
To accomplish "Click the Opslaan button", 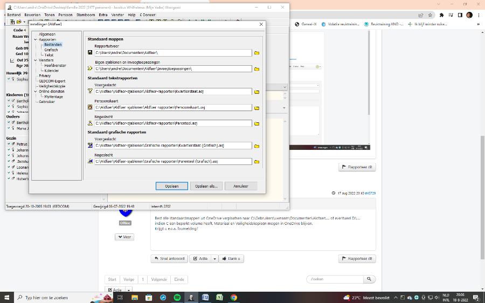I will 171,186.
